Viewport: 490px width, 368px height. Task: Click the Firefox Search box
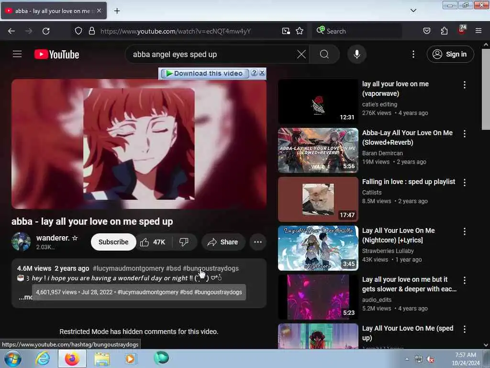(356, 31)
